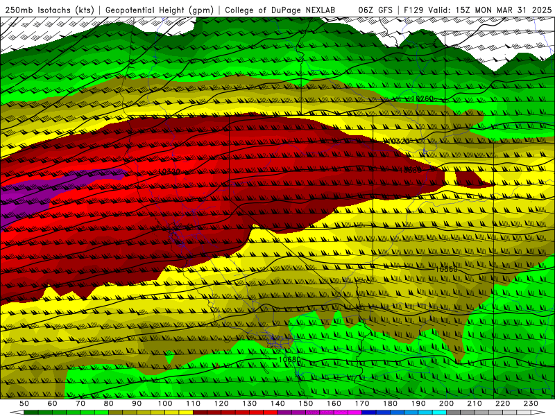
Task: Click the 'College of DuPage NEXLAB' header text
Action: pyautogui.click(x=280, y=10)
